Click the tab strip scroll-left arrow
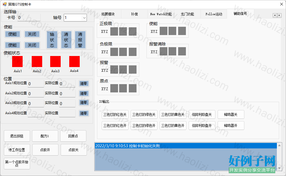Viewport: 286px width, 176px height. point(275,15)
